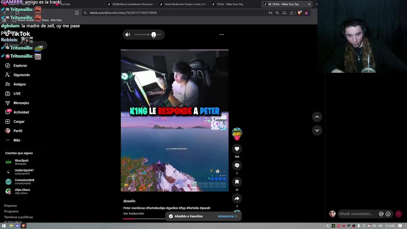Click the translate page icon in address bar
This screenshot has height=229, width=407.
click(x=277, y=13)
